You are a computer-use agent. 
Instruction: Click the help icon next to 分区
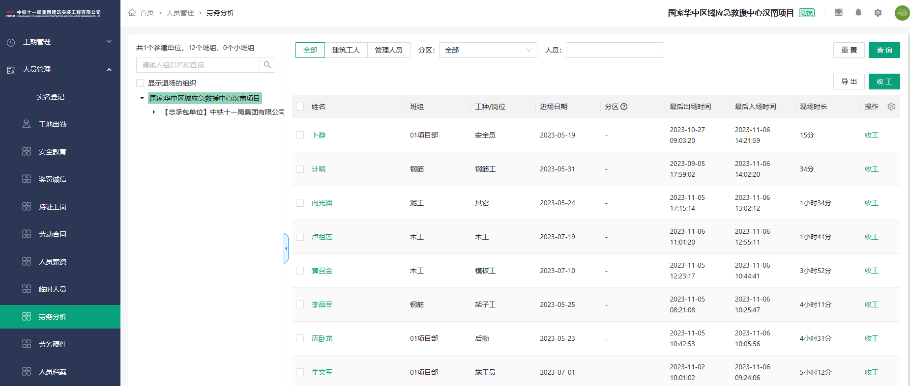click(624, 107)
